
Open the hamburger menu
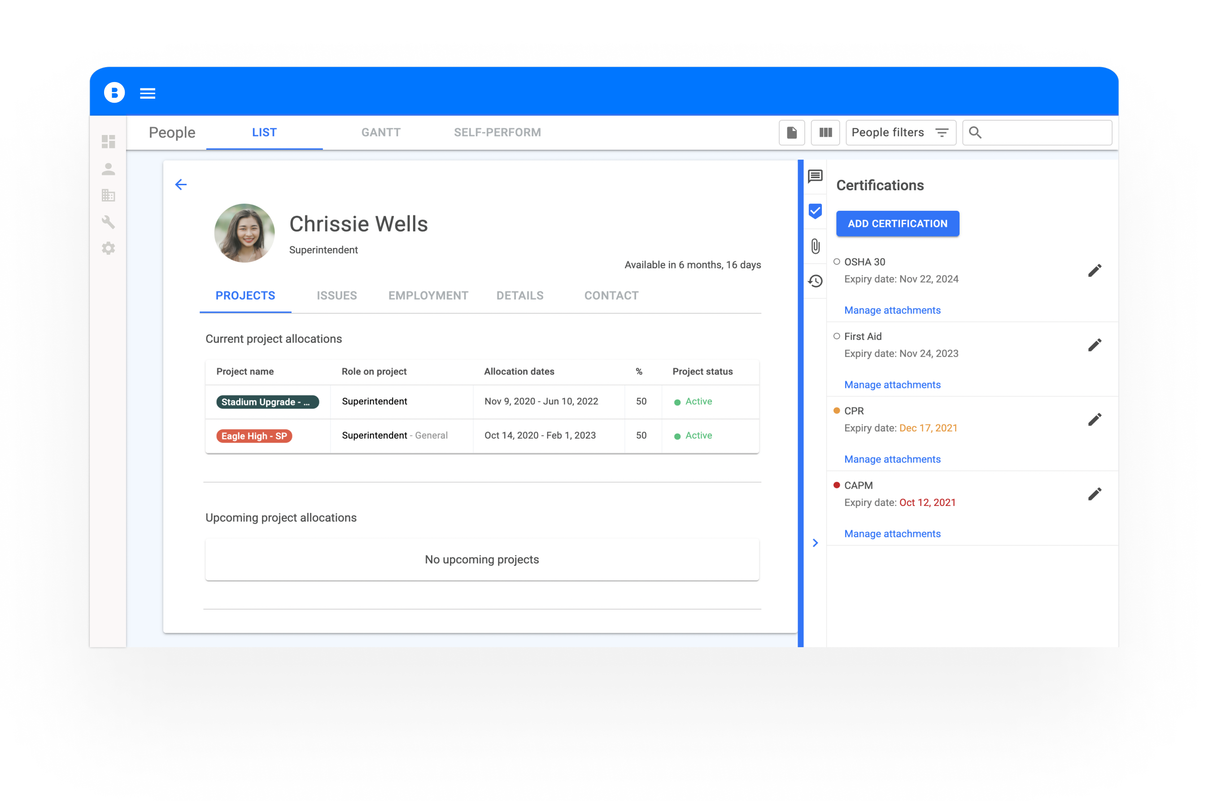point(147,93)
